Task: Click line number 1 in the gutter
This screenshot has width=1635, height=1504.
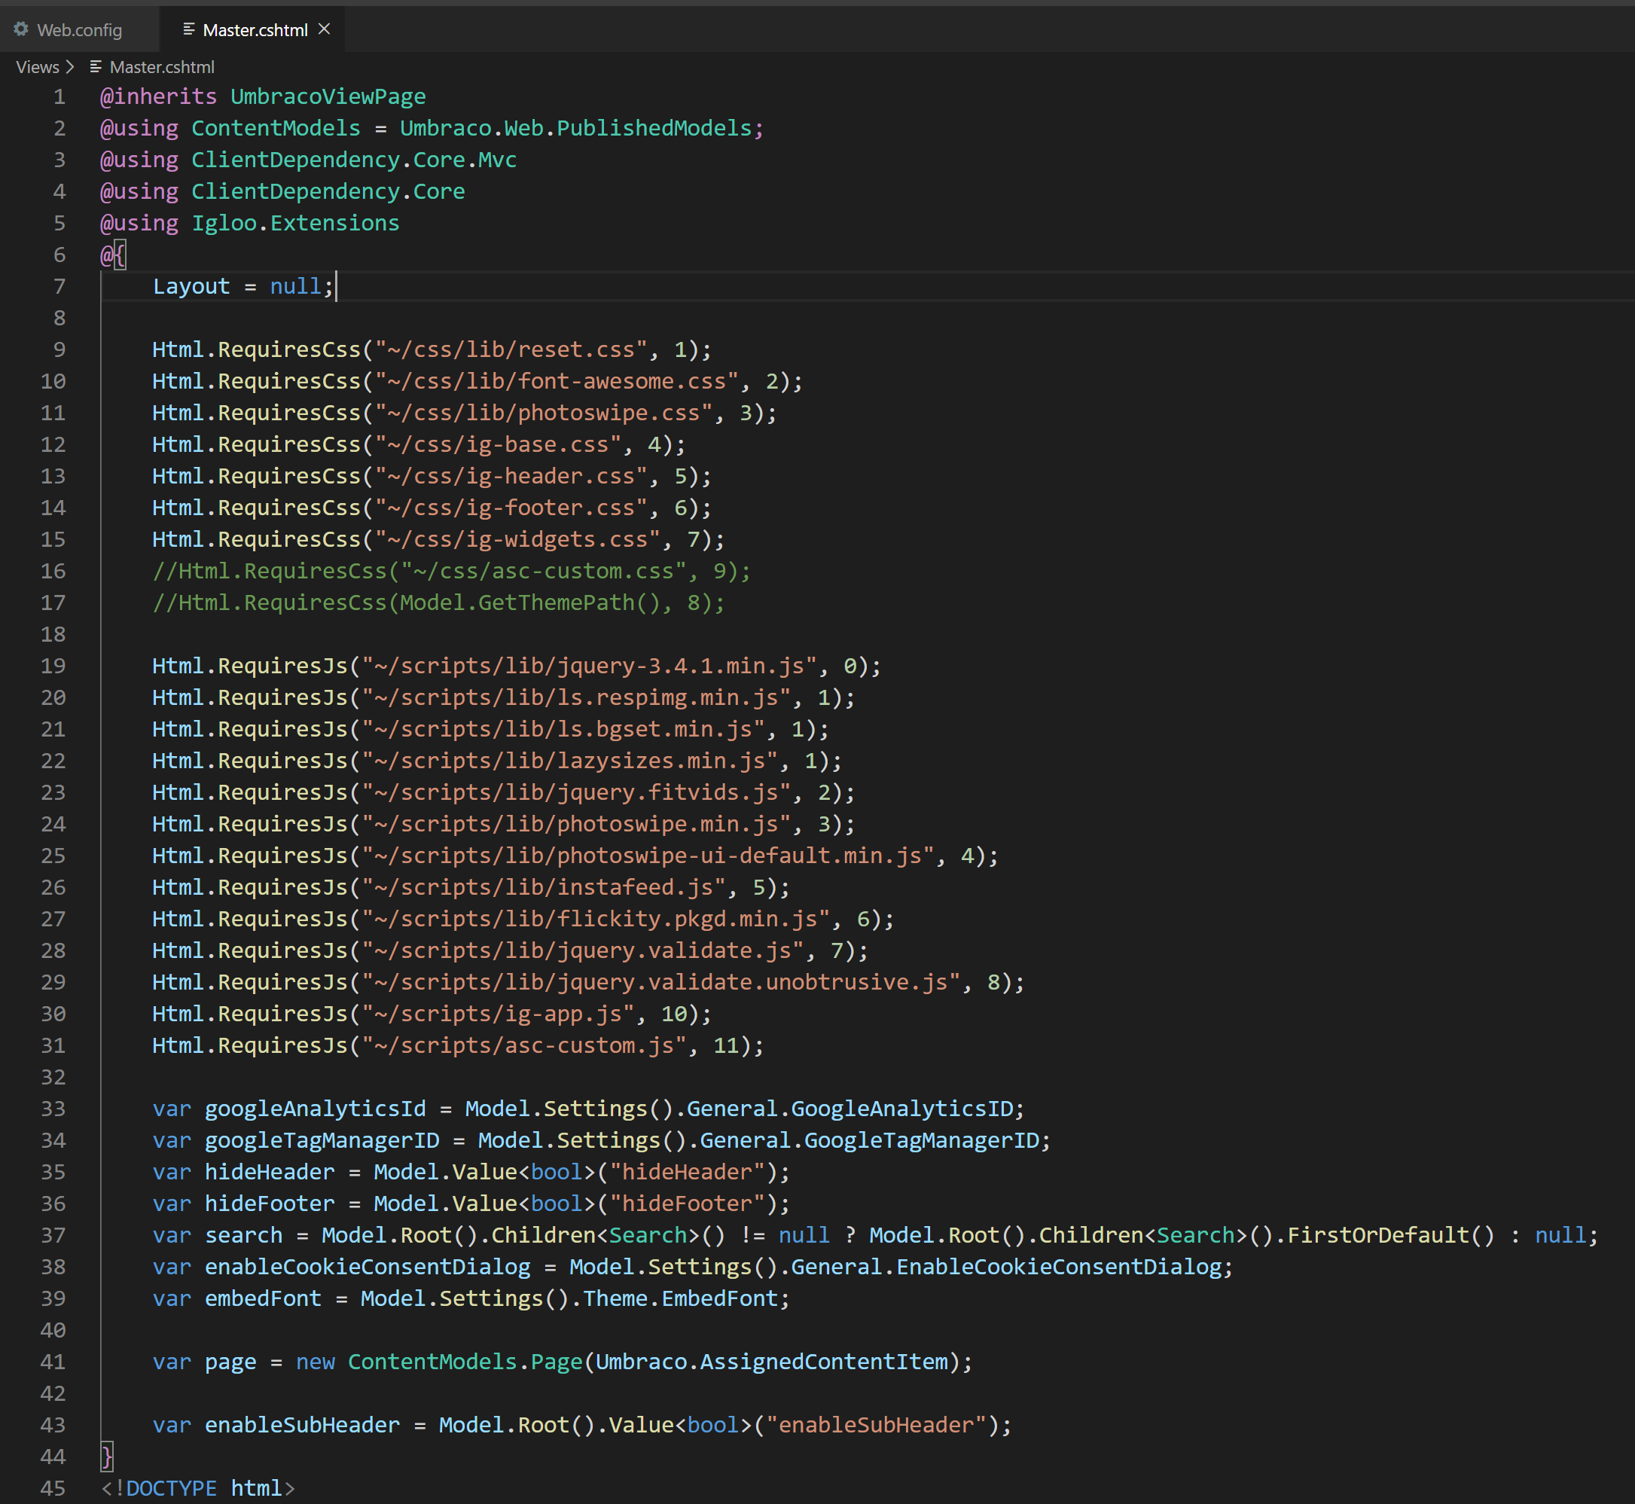Action: [x=59, y=97]
